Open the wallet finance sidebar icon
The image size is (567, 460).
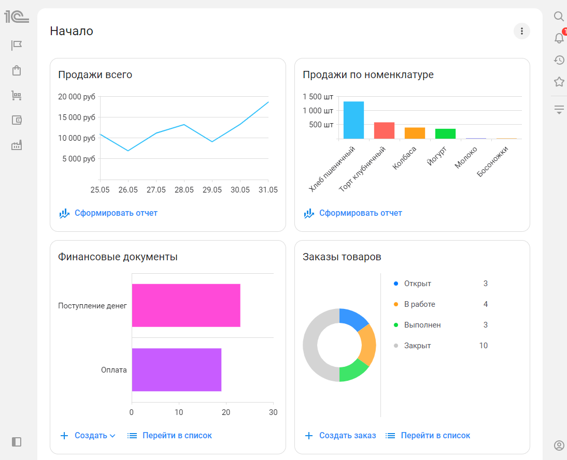pos(17,120)
